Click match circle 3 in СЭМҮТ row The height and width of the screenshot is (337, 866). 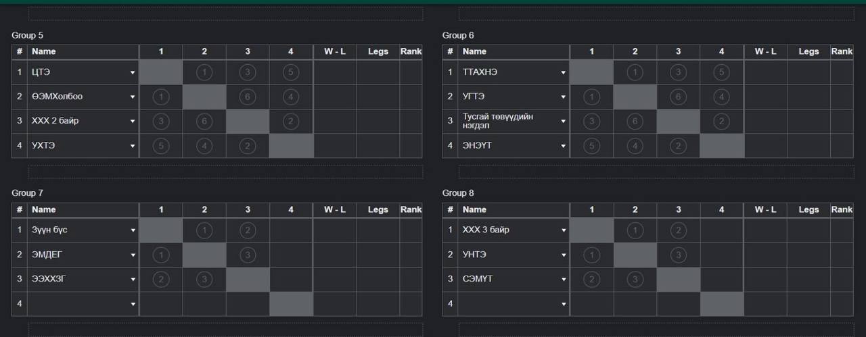(x=635, y=280)
